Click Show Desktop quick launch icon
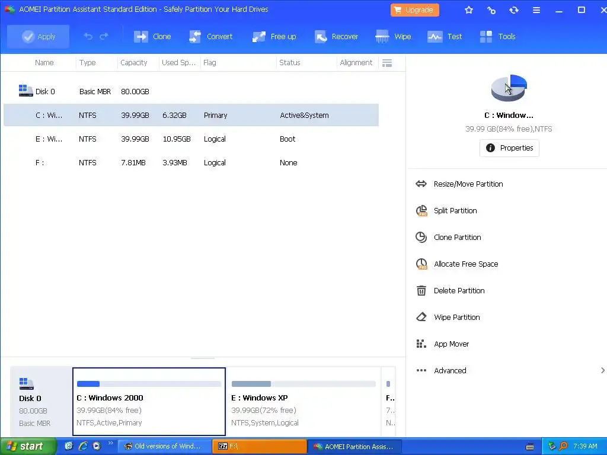The height and width of the screenshot is (455, 607). pyautogui.click(x=69, y=446)
